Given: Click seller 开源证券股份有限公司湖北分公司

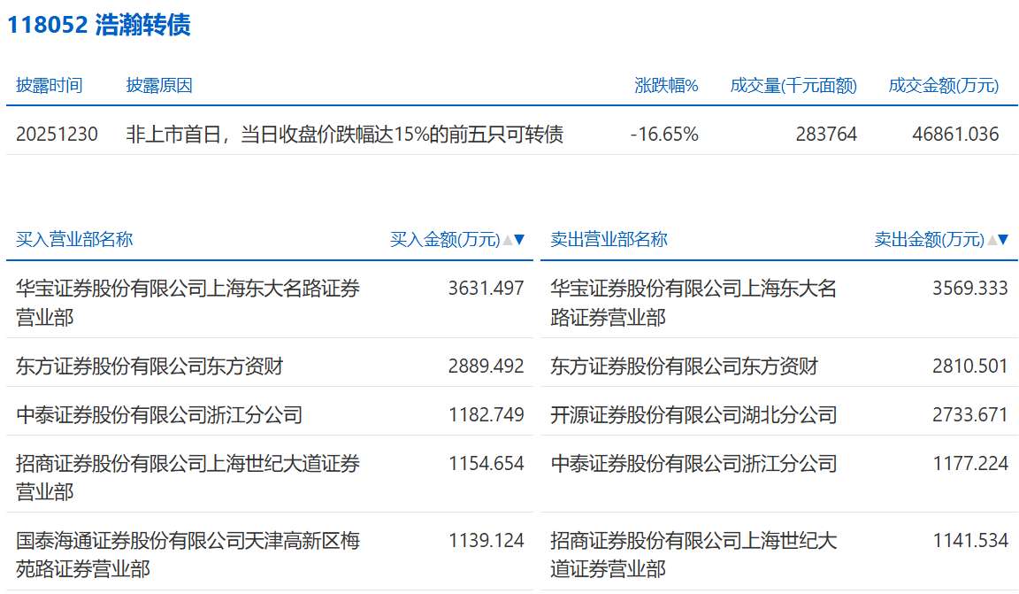Looking at the screenshot, I should (694, 414).
